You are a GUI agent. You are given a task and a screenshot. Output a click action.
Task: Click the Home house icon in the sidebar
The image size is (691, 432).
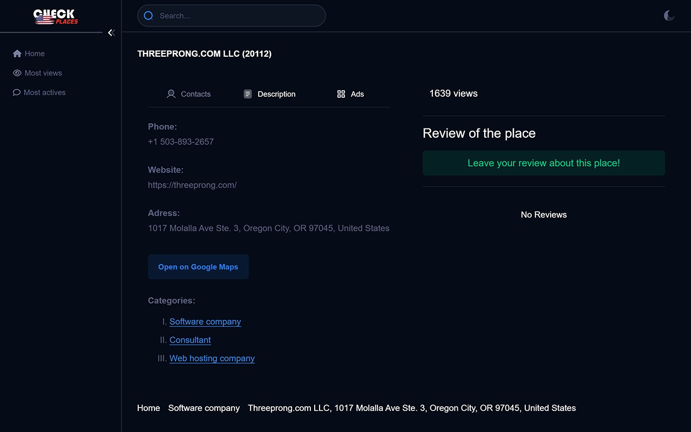[x=17, y=53]
